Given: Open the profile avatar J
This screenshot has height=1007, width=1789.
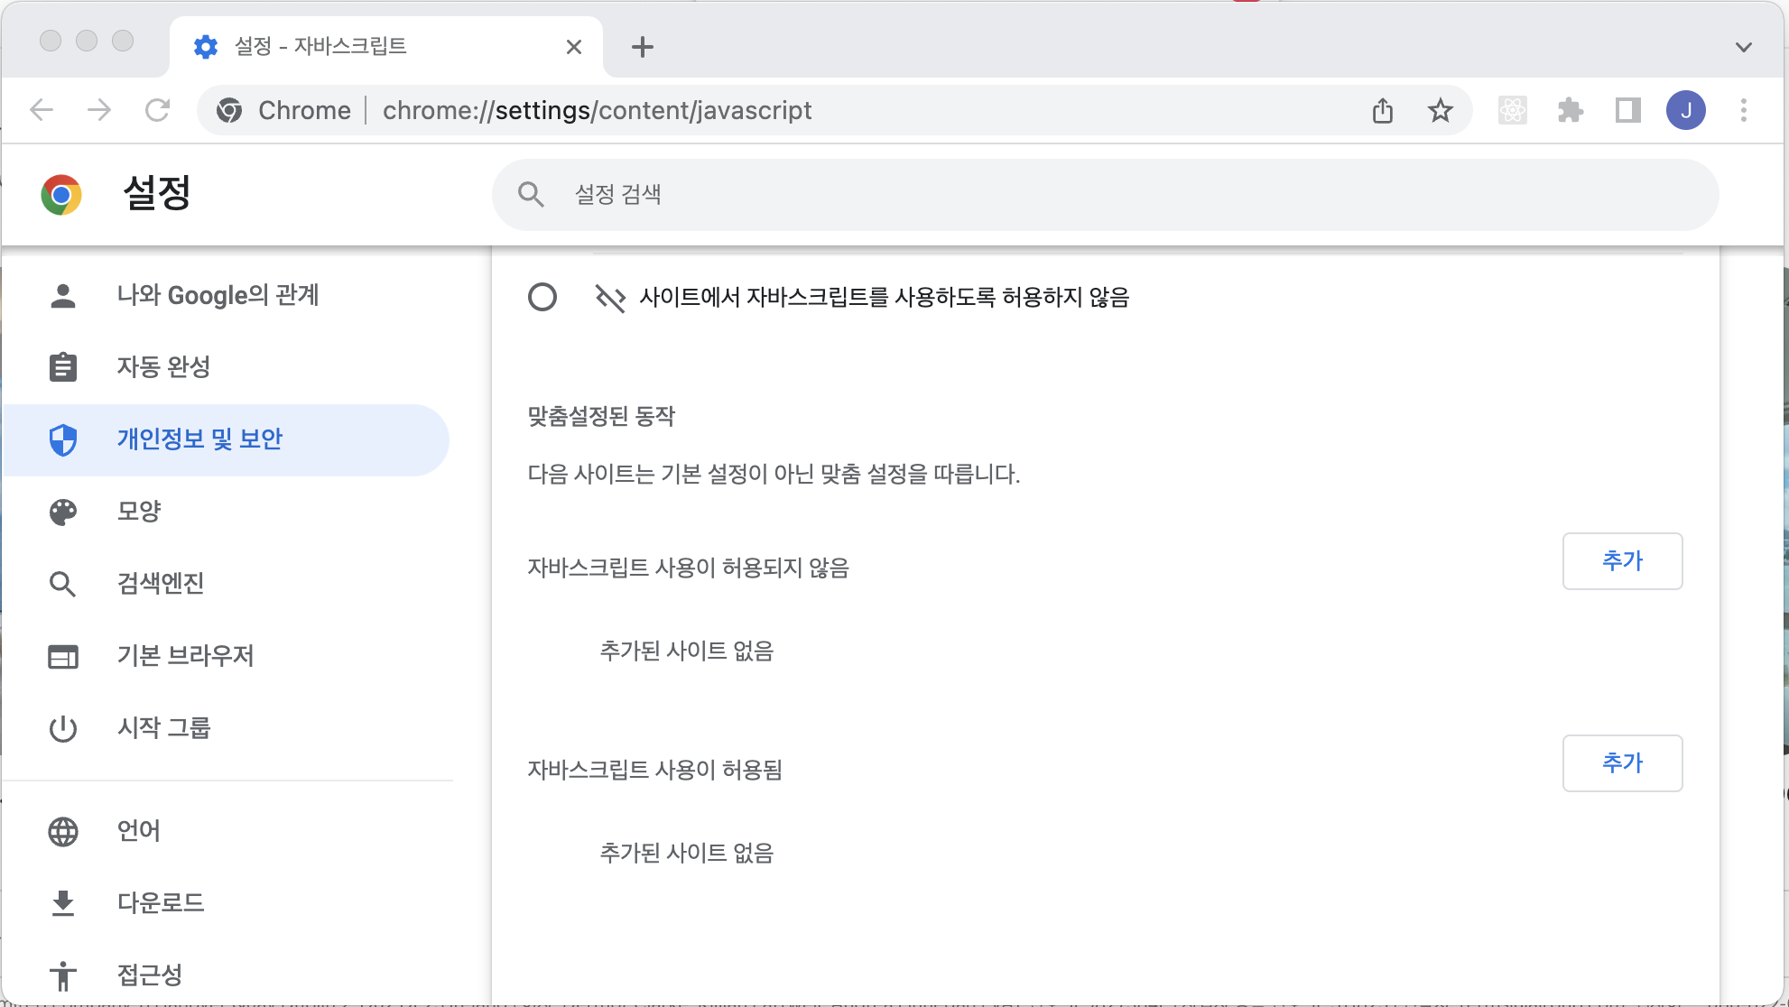Looking at the screenshot, I should 1685,110.
